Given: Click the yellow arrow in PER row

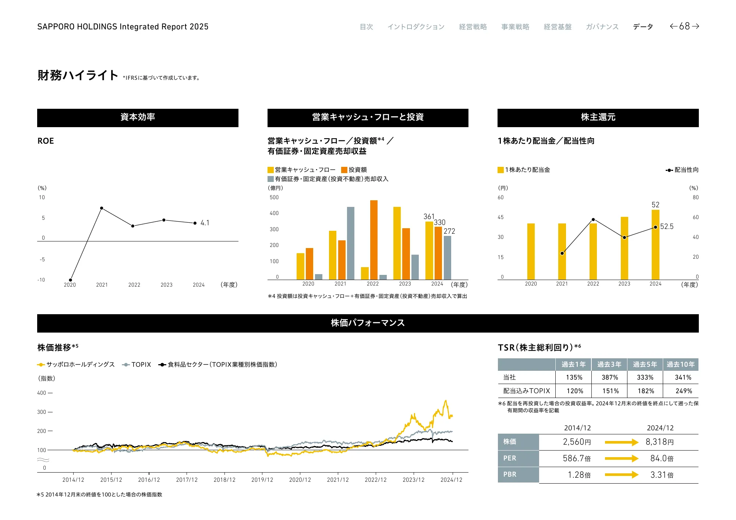Looking at the screenshot, I should point(621,458).
